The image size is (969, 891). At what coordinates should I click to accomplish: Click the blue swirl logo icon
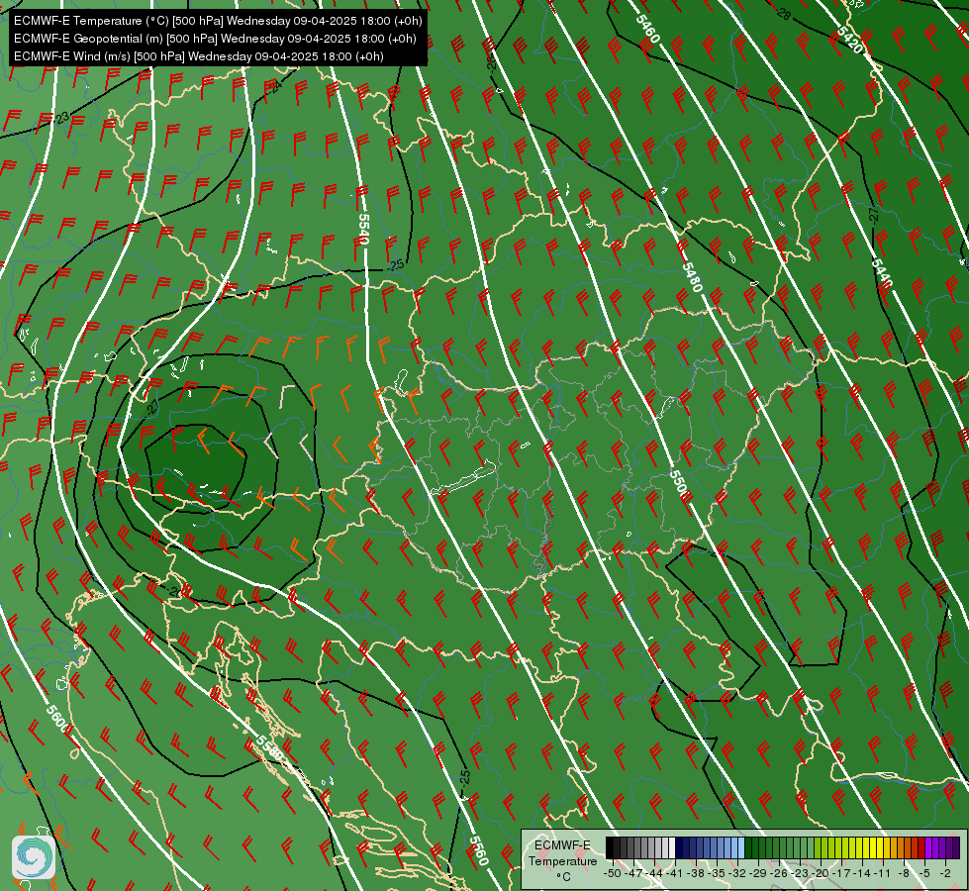[x=34, y=856]
